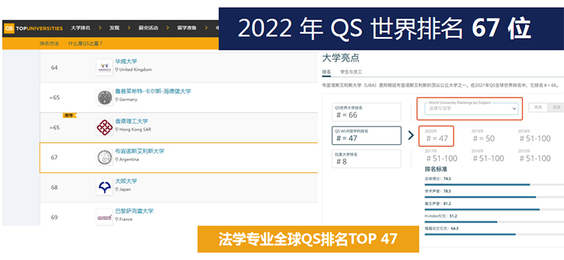Switch to 图表 chart view

tap(538, 108)
